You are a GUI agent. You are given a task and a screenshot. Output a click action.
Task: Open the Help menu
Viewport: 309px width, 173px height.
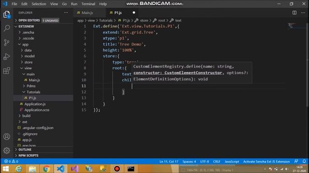103,4
